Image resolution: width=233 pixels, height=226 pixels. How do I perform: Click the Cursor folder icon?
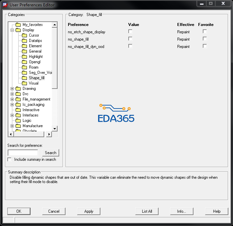tap(24, 35)
